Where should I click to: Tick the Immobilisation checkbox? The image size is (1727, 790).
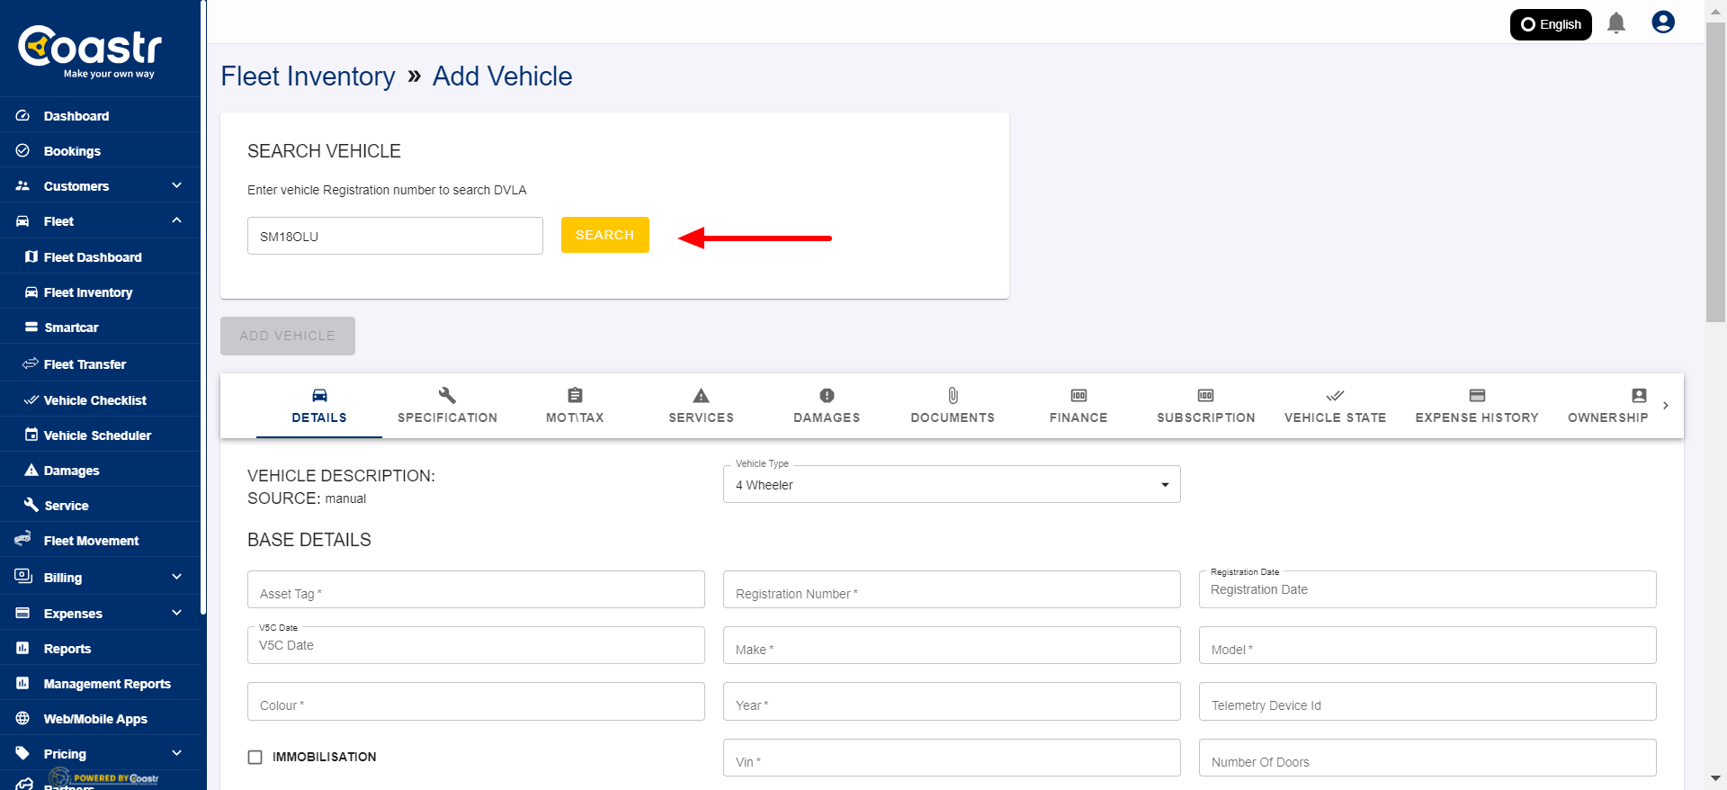click(255, 758)
